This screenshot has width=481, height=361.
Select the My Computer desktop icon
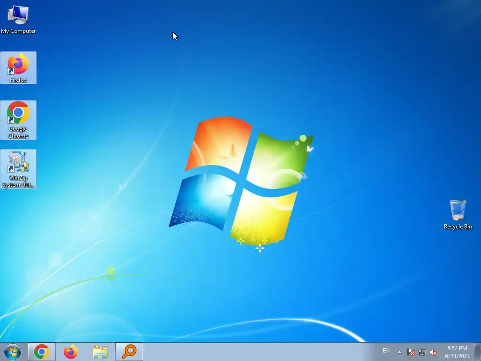point(18,20)
